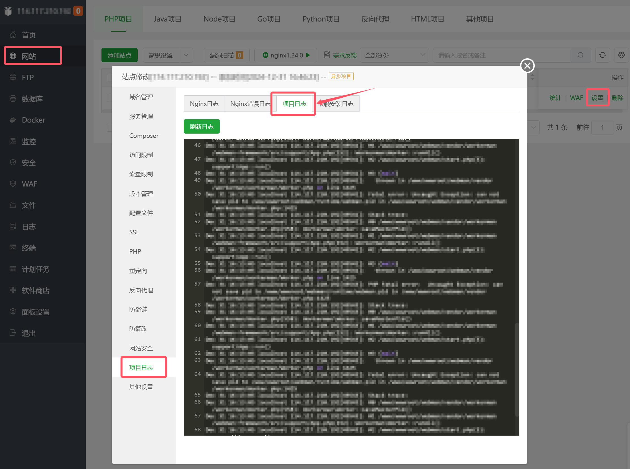The image size is (630, 469).
Task: Select the checkbox in the site list row
Action: [x=110, y=98]
